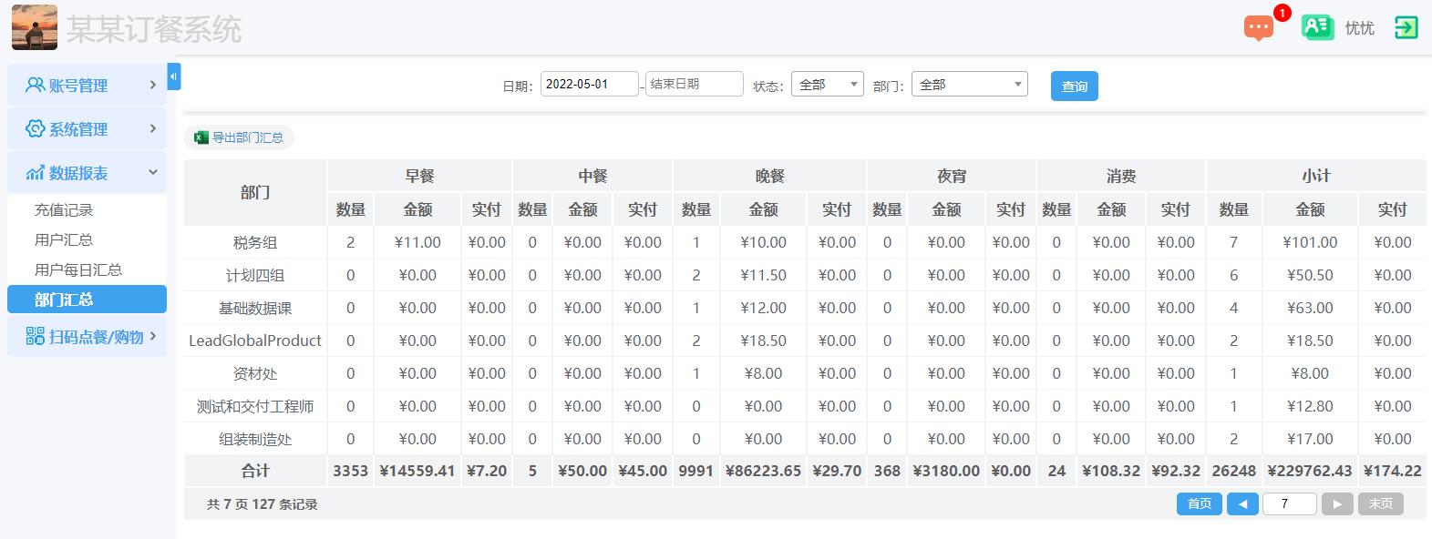Click the green user profile card icon
Screen dimensions: 1432x539
pyautogui.click(x=1316, y=27)
